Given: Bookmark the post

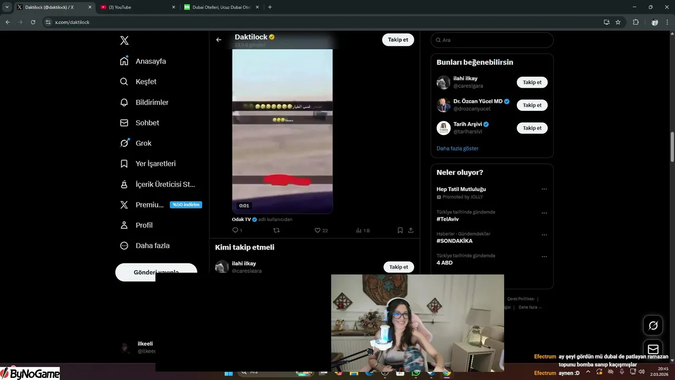Looking at the screenshot, I should 400,230.
